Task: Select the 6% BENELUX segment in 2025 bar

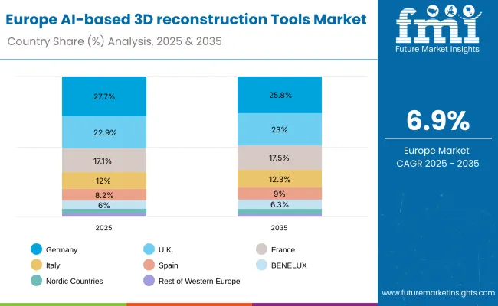Action: pyautogui.click(x=104, y=205)
